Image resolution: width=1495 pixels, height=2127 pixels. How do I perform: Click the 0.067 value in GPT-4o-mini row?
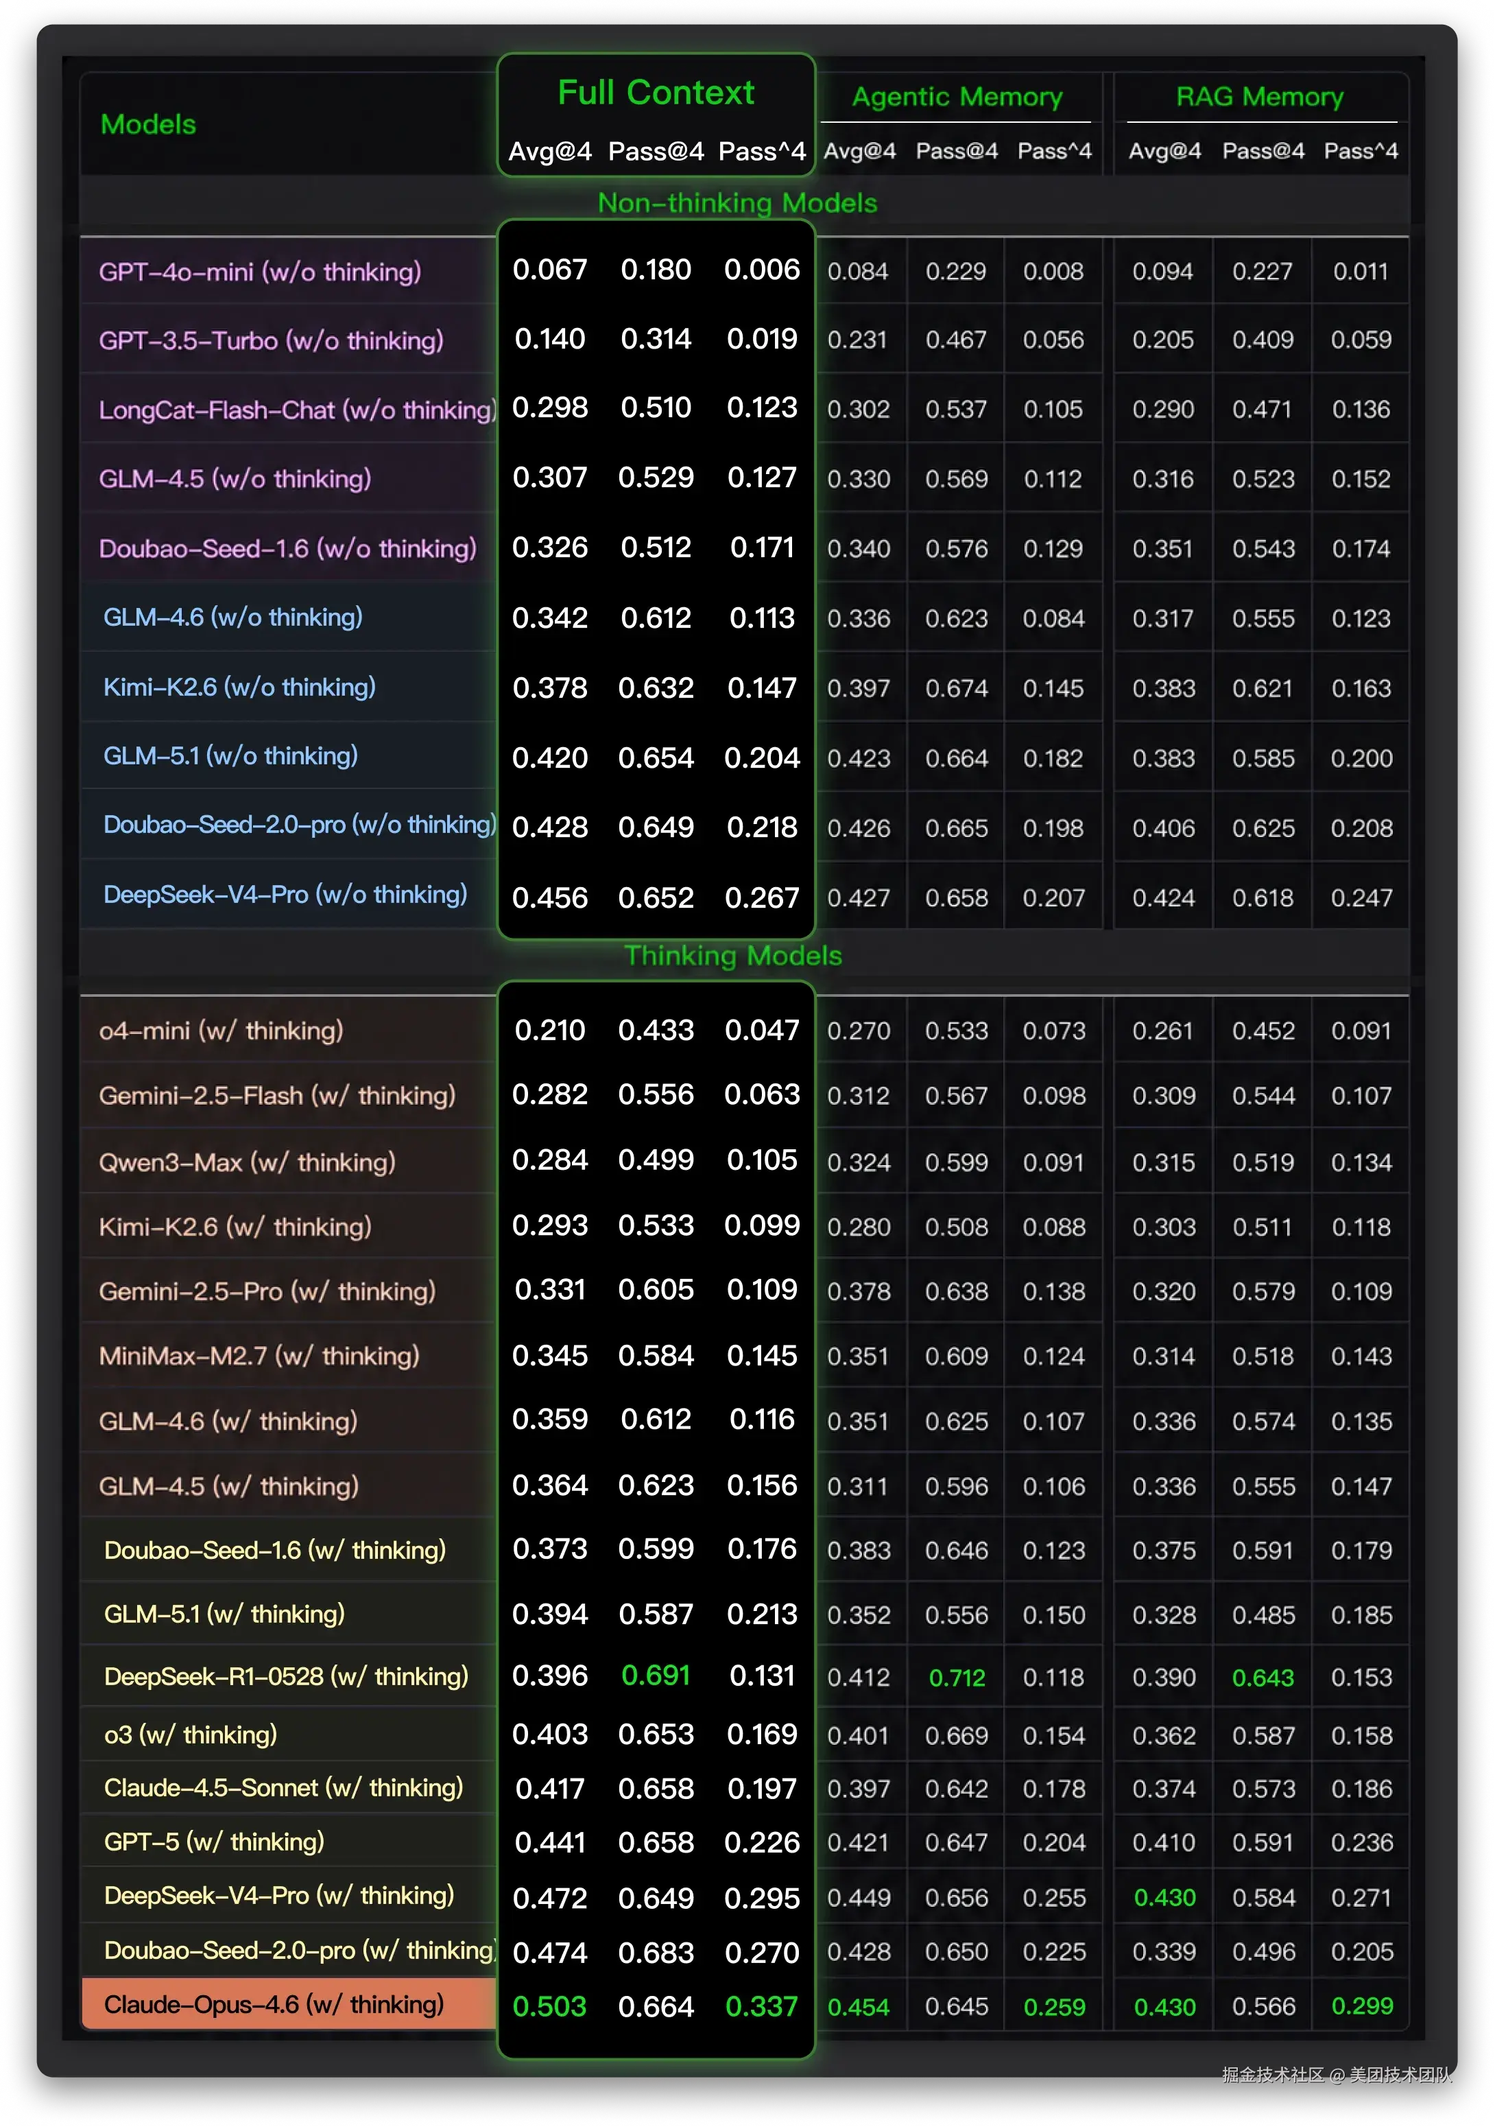click(x=550, y=269)
